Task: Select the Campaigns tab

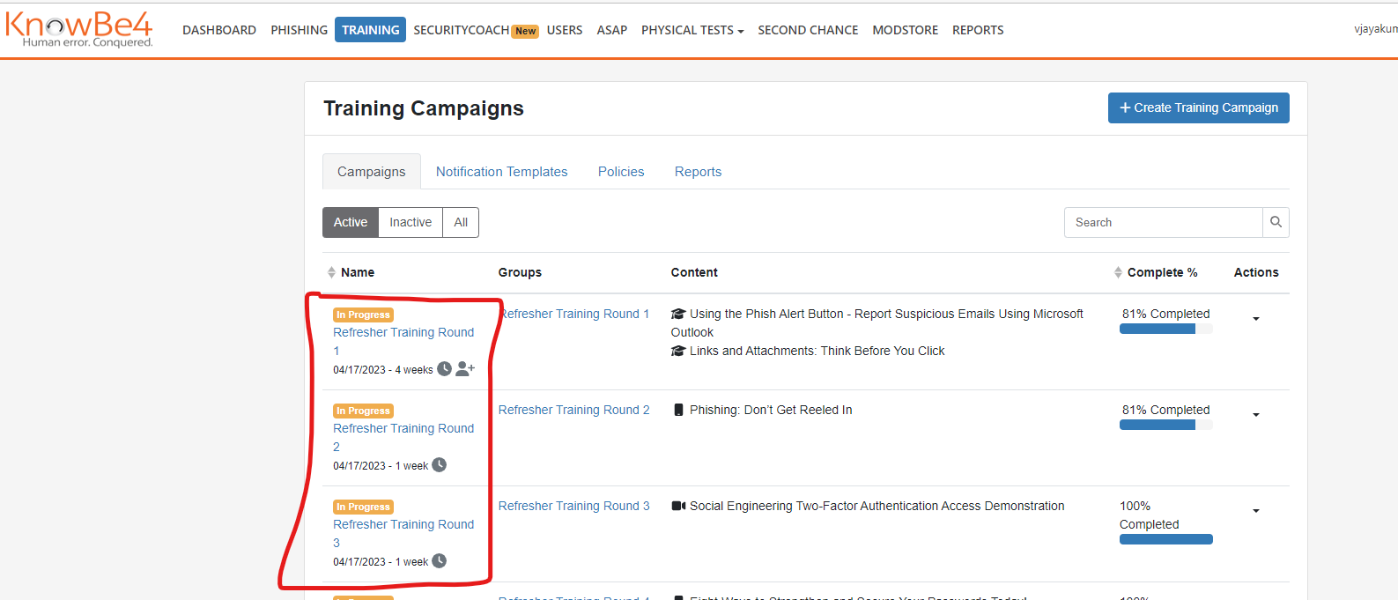Action: tap(372, 172)
